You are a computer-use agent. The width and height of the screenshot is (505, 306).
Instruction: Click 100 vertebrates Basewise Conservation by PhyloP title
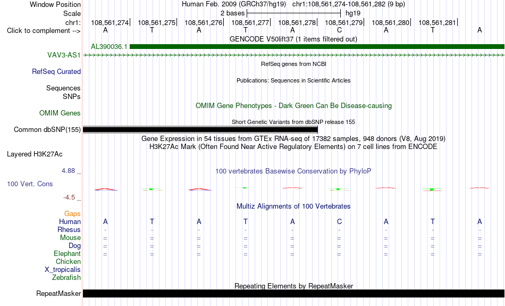coord(293,171)
